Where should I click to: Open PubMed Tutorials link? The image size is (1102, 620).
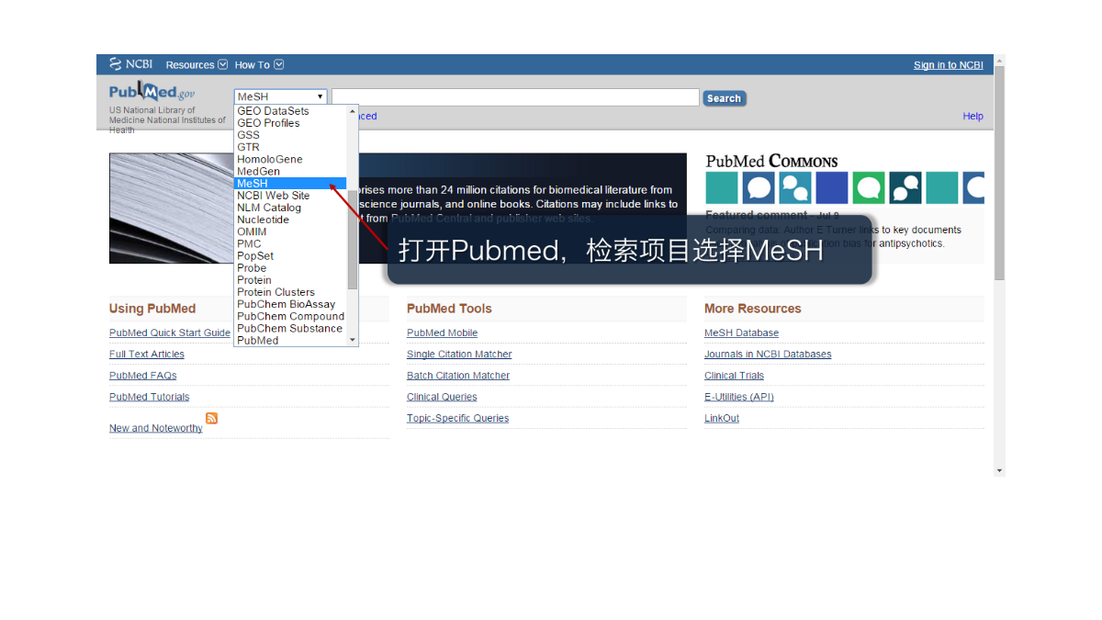pos(150,398)
